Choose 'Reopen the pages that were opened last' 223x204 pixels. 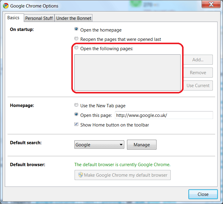tap(76, 39)
